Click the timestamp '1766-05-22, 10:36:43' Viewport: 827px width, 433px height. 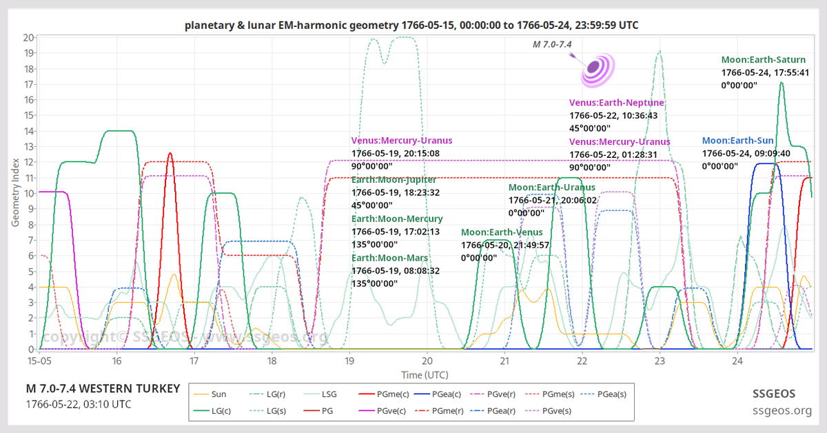[614, 115]
